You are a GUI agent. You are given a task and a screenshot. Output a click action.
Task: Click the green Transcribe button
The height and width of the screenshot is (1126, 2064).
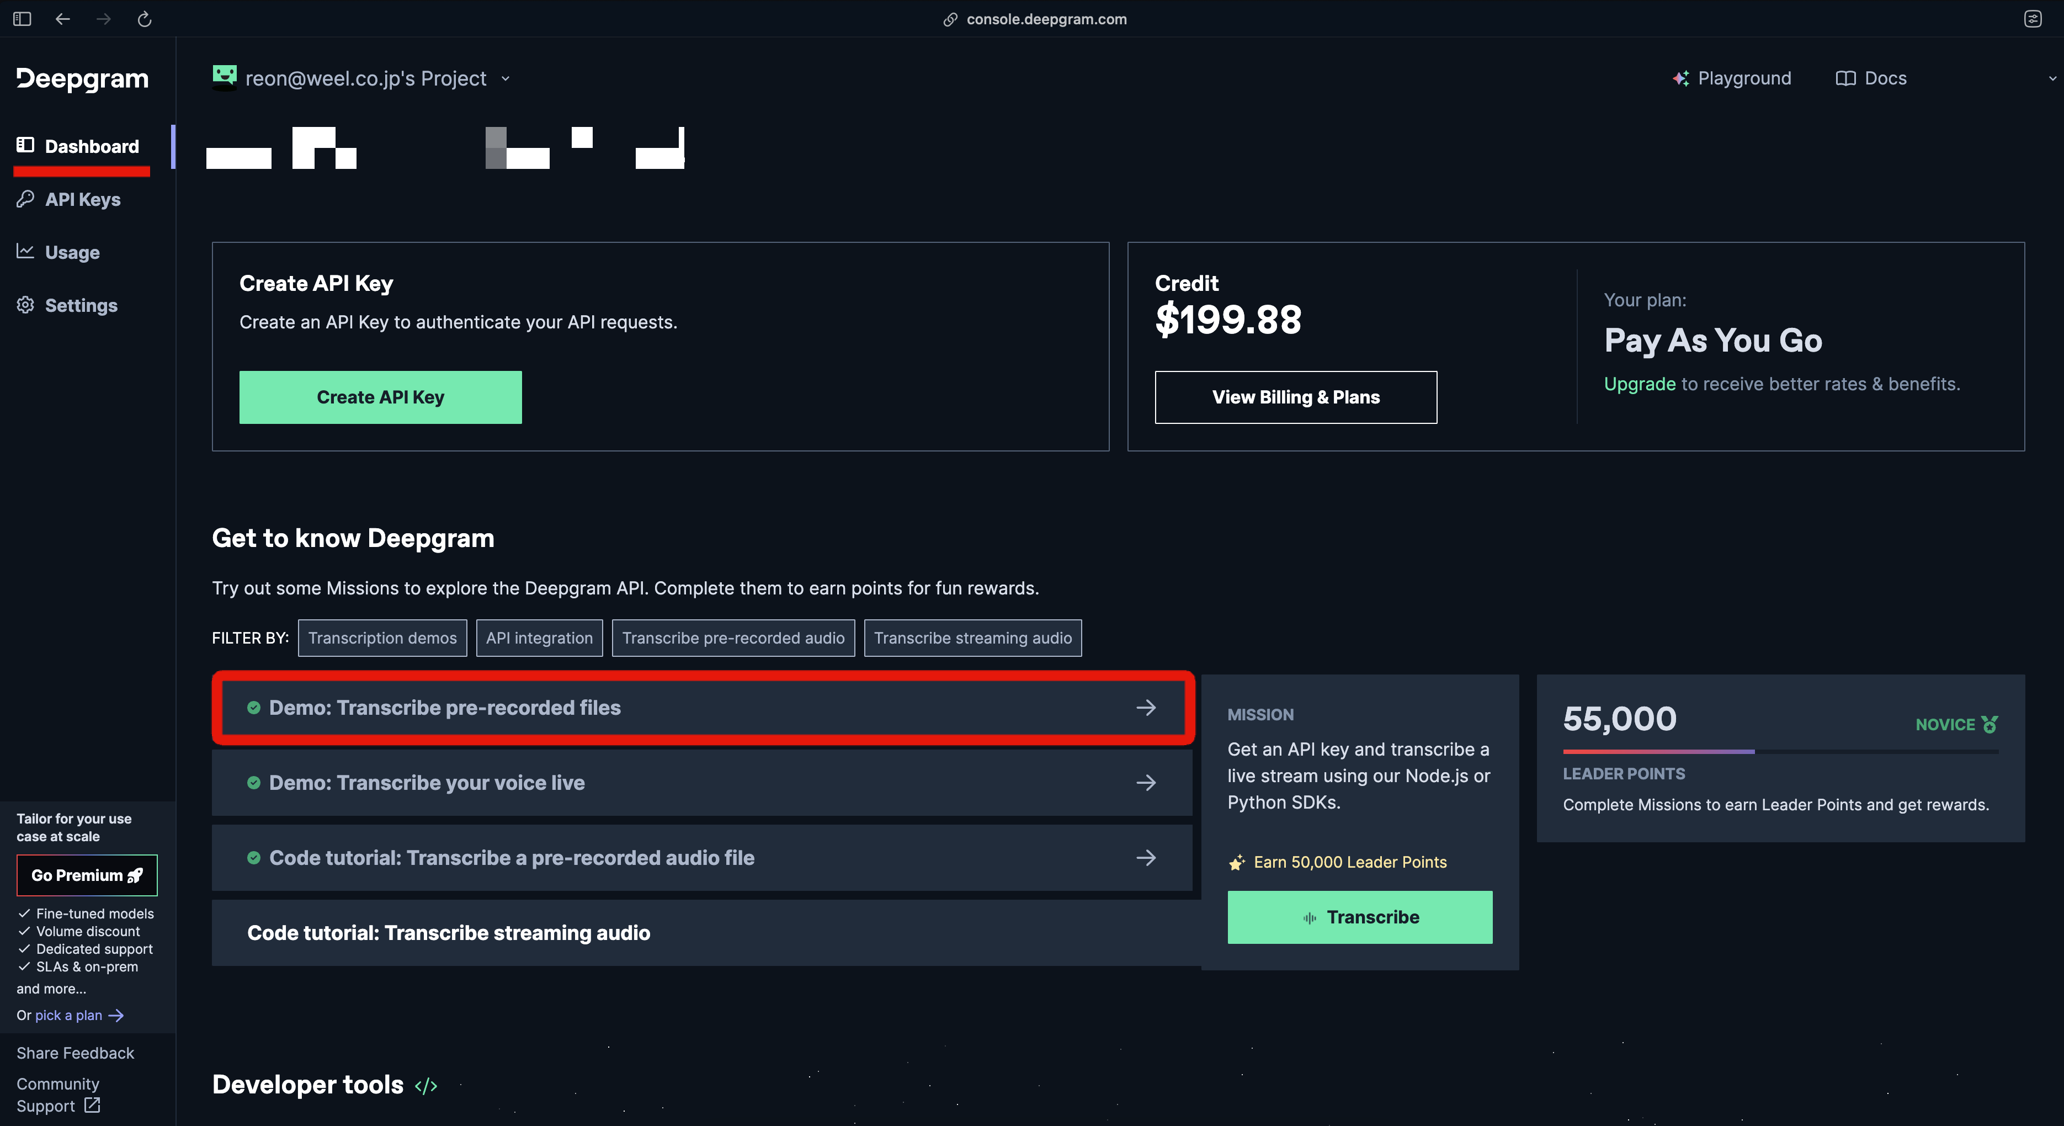pyautogui.click(x=1360, y=917)
